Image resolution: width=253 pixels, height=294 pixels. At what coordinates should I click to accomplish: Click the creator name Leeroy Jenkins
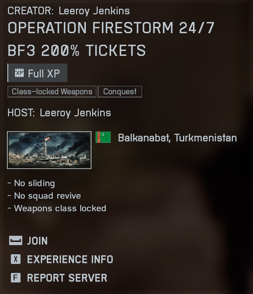[94, 11]
